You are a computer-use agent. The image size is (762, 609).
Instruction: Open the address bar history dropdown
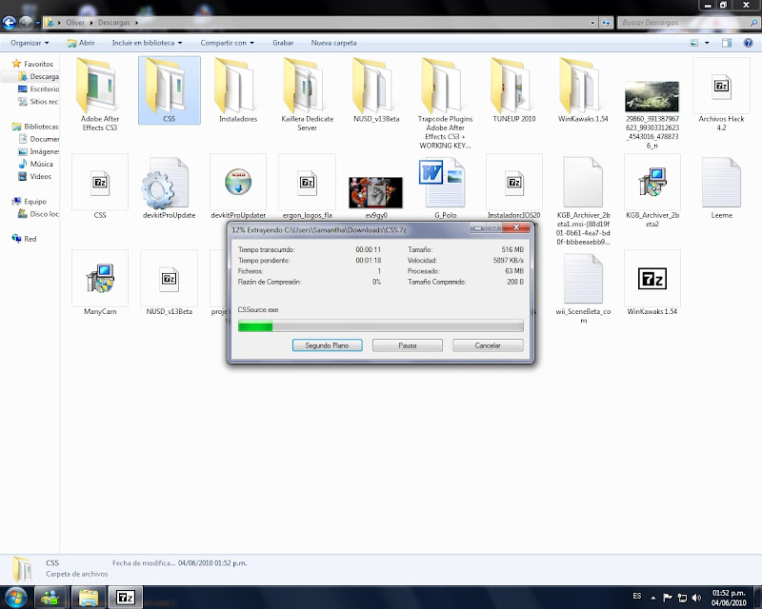[592, 22]
